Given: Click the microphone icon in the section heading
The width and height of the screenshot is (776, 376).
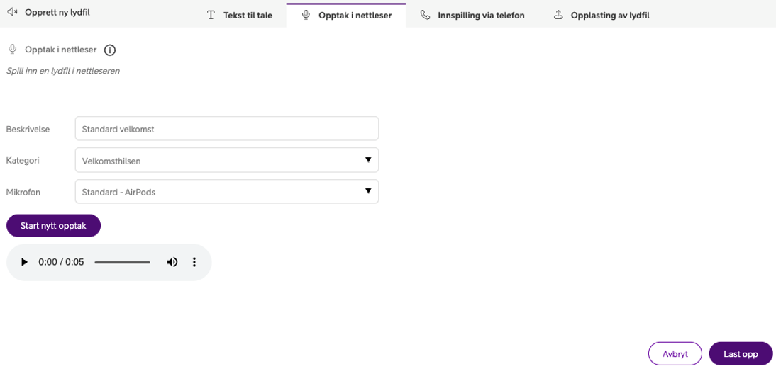Looking at the screenshot, I should click(x=12, y=50).
